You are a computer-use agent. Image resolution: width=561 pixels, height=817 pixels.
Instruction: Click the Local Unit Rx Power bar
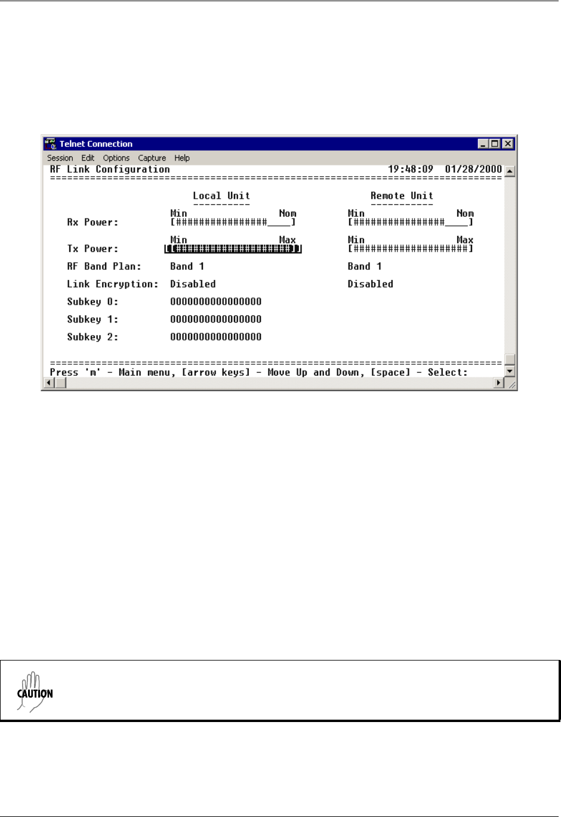(233, 222)
